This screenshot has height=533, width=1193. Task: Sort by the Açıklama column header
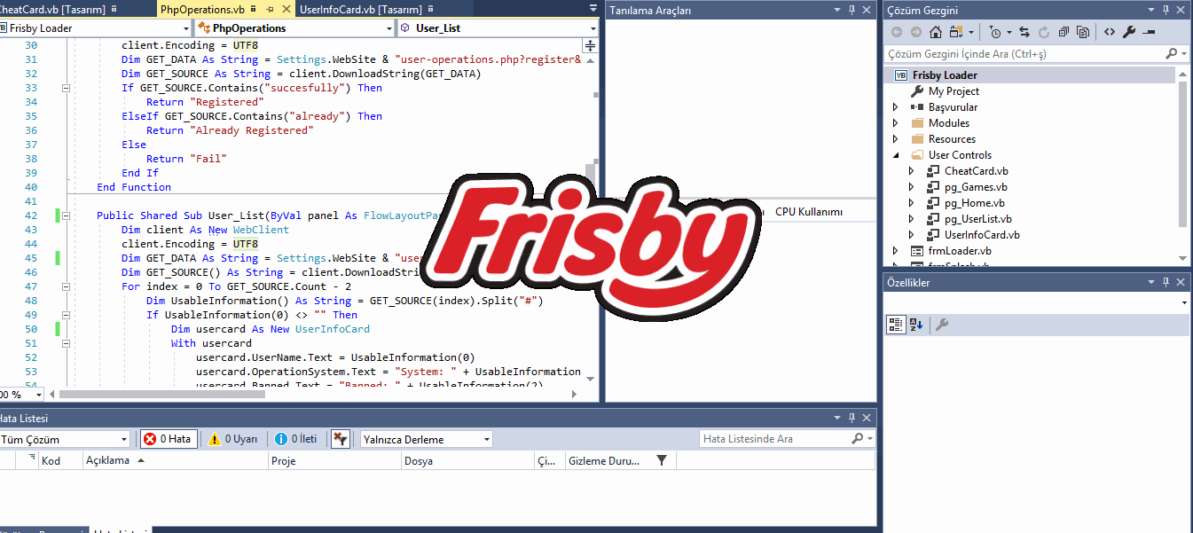click(x=176, y=460)
